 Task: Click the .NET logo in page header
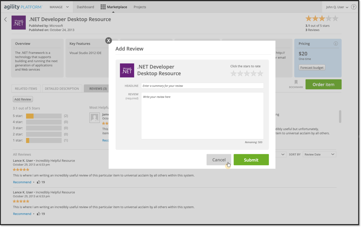point(18,22)
